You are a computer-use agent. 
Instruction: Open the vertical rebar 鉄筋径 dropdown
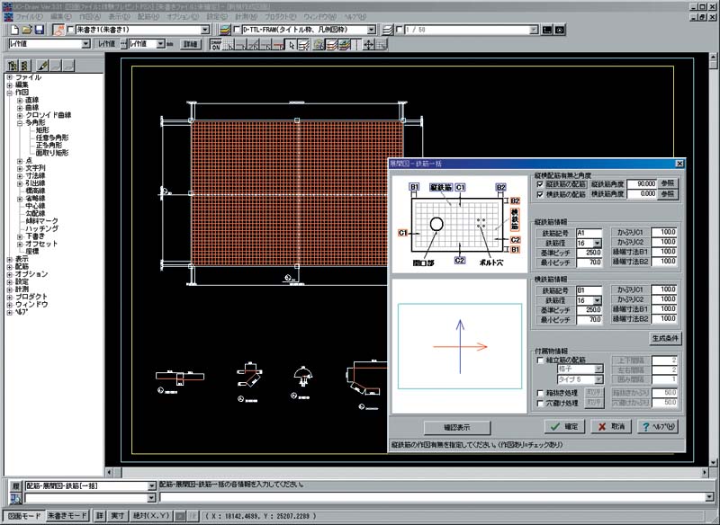click(x=597, y=243)
